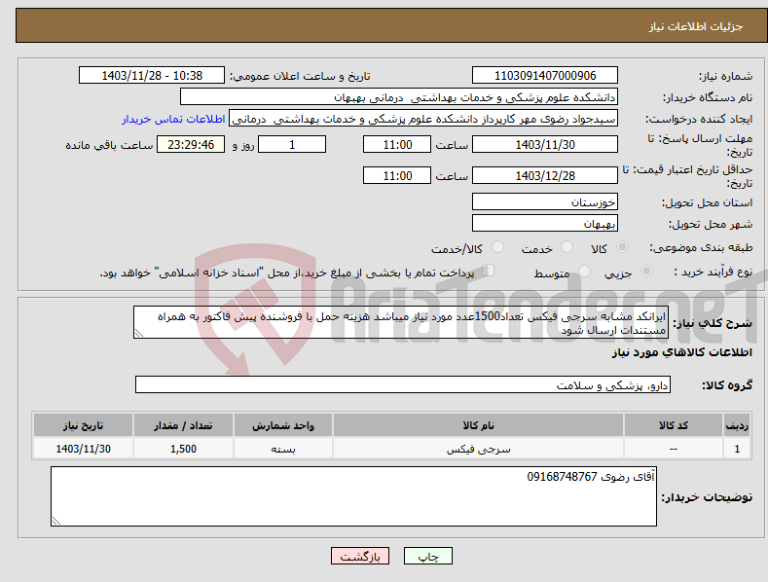768x582 pixels.
Task: Click the response deadline time 11:00 field
Action: [x=397, y=144]
